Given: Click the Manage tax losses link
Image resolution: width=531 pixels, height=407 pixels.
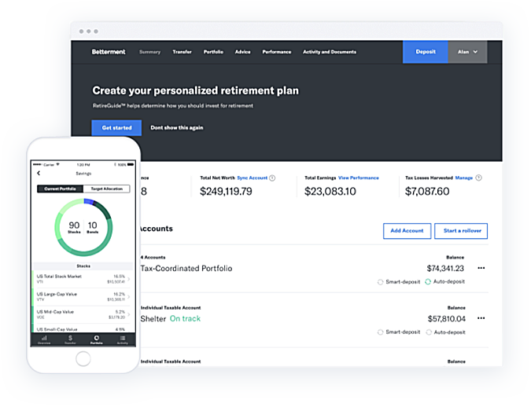Looking at the screenshot, I should click(464, 178).
